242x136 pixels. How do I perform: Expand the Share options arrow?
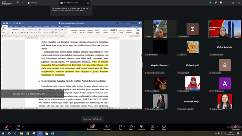[x=157, y=126]
